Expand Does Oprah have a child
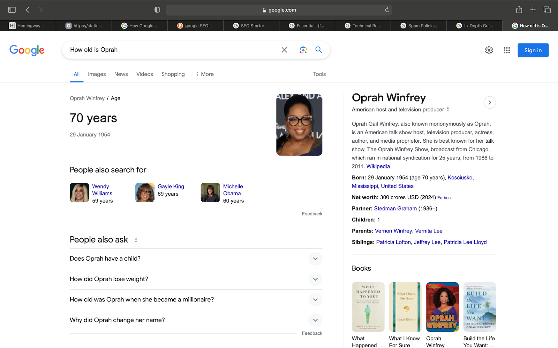The height and width of the screenshot is (348, 558). tap(196, 259)
